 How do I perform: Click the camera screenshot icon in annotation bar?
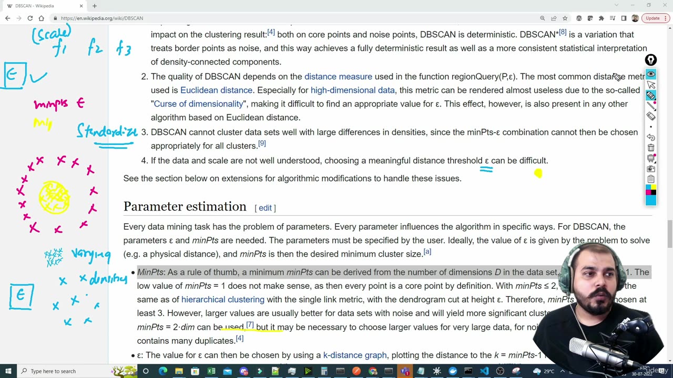(651, 169)
